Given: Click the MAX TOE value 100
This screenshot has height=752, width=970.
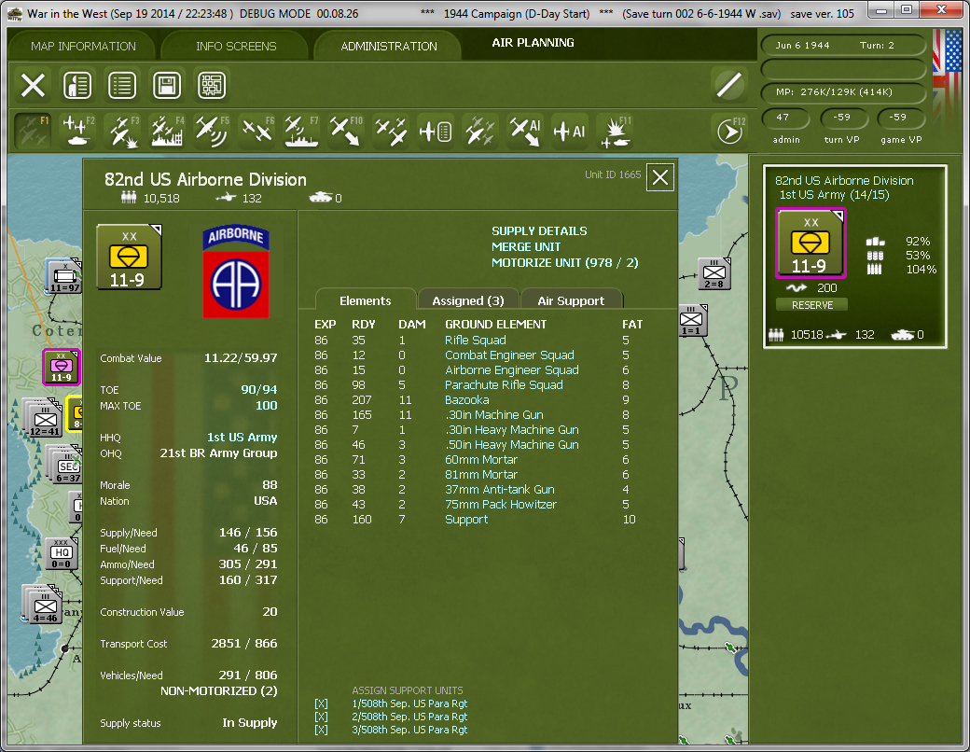Looking at the screenshot, I should [266, 406].
